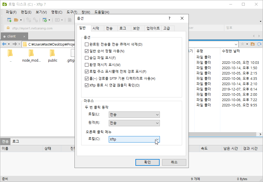Click the blue Back arrow in the local pane
263x182 pixels.
(x=4, y=44)
